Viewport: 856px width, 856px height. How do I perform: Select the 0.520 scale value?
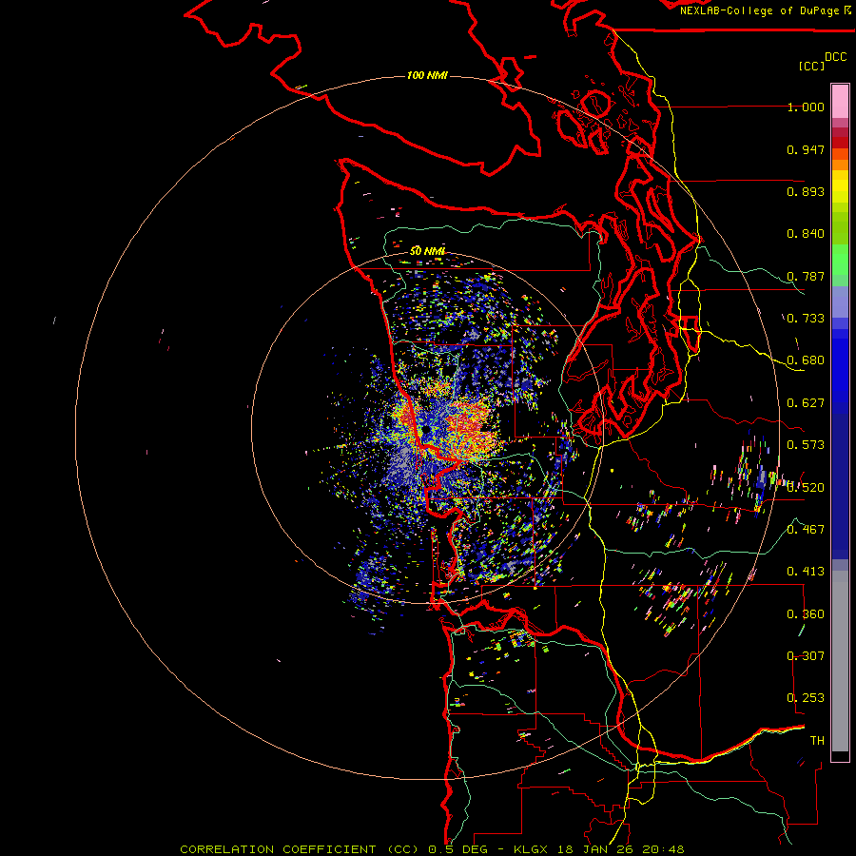click(x=806, y=487)
